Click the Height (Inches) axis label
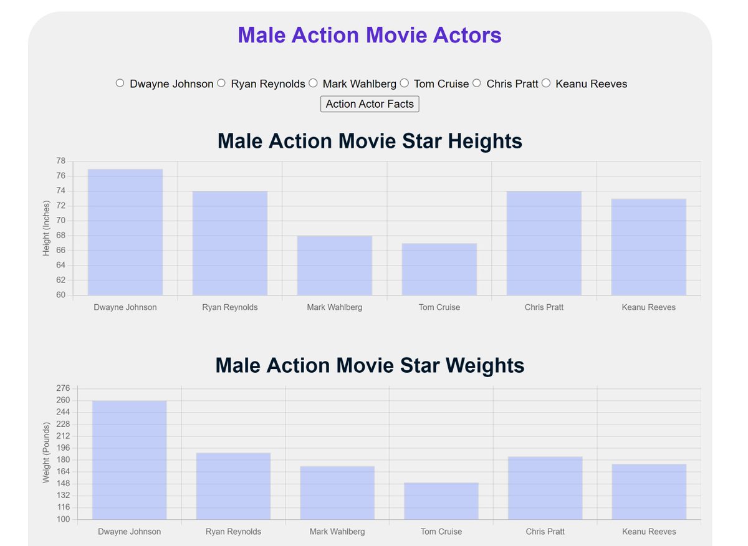The image size is (748, 546). (x=46, y=228)
